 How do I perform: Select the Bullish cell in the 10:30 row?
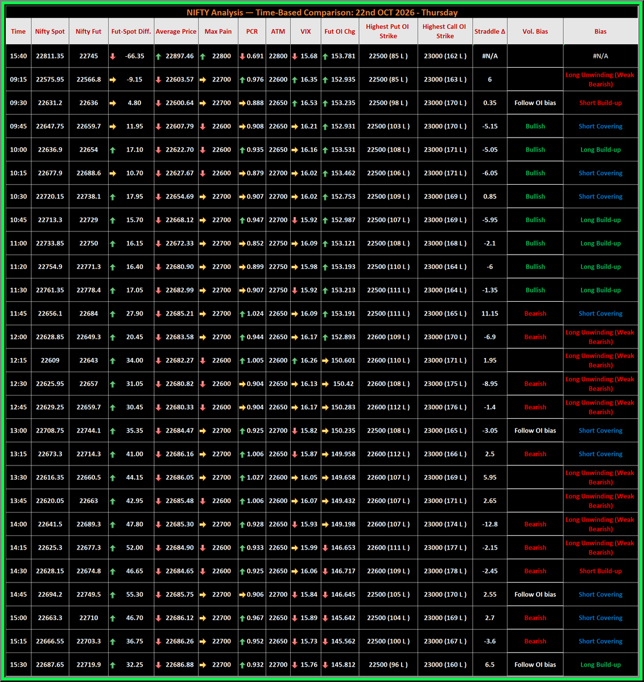(535, 197)
